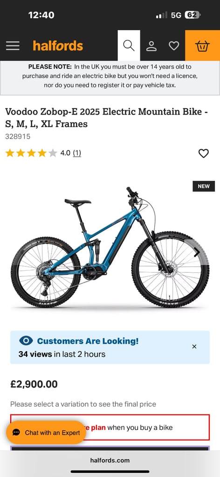This screenshot has height=477, width=220.
Task: Start Chat with an Expert
Action: click(46, 433)
